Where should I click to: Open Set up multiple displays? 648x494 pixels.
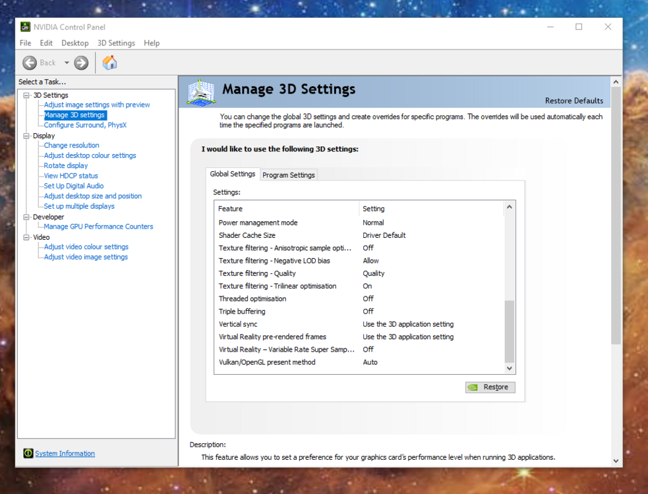pyautogui.click(x=79, y=206)
